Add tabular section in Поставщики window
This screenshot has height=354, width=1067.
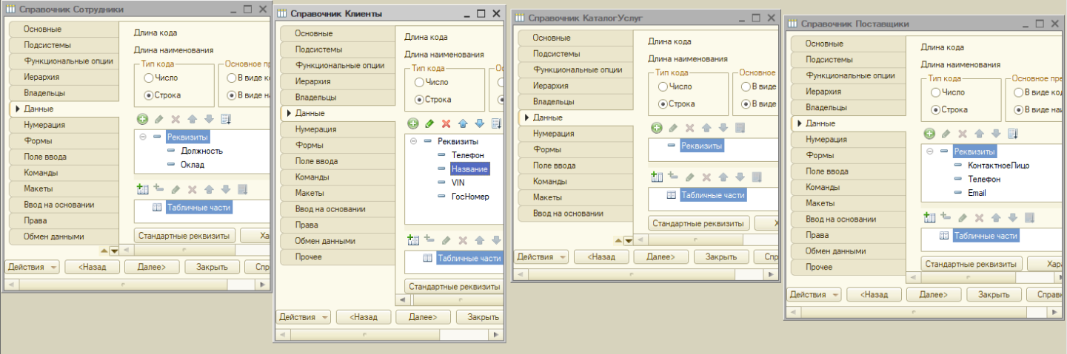point(930,217)
